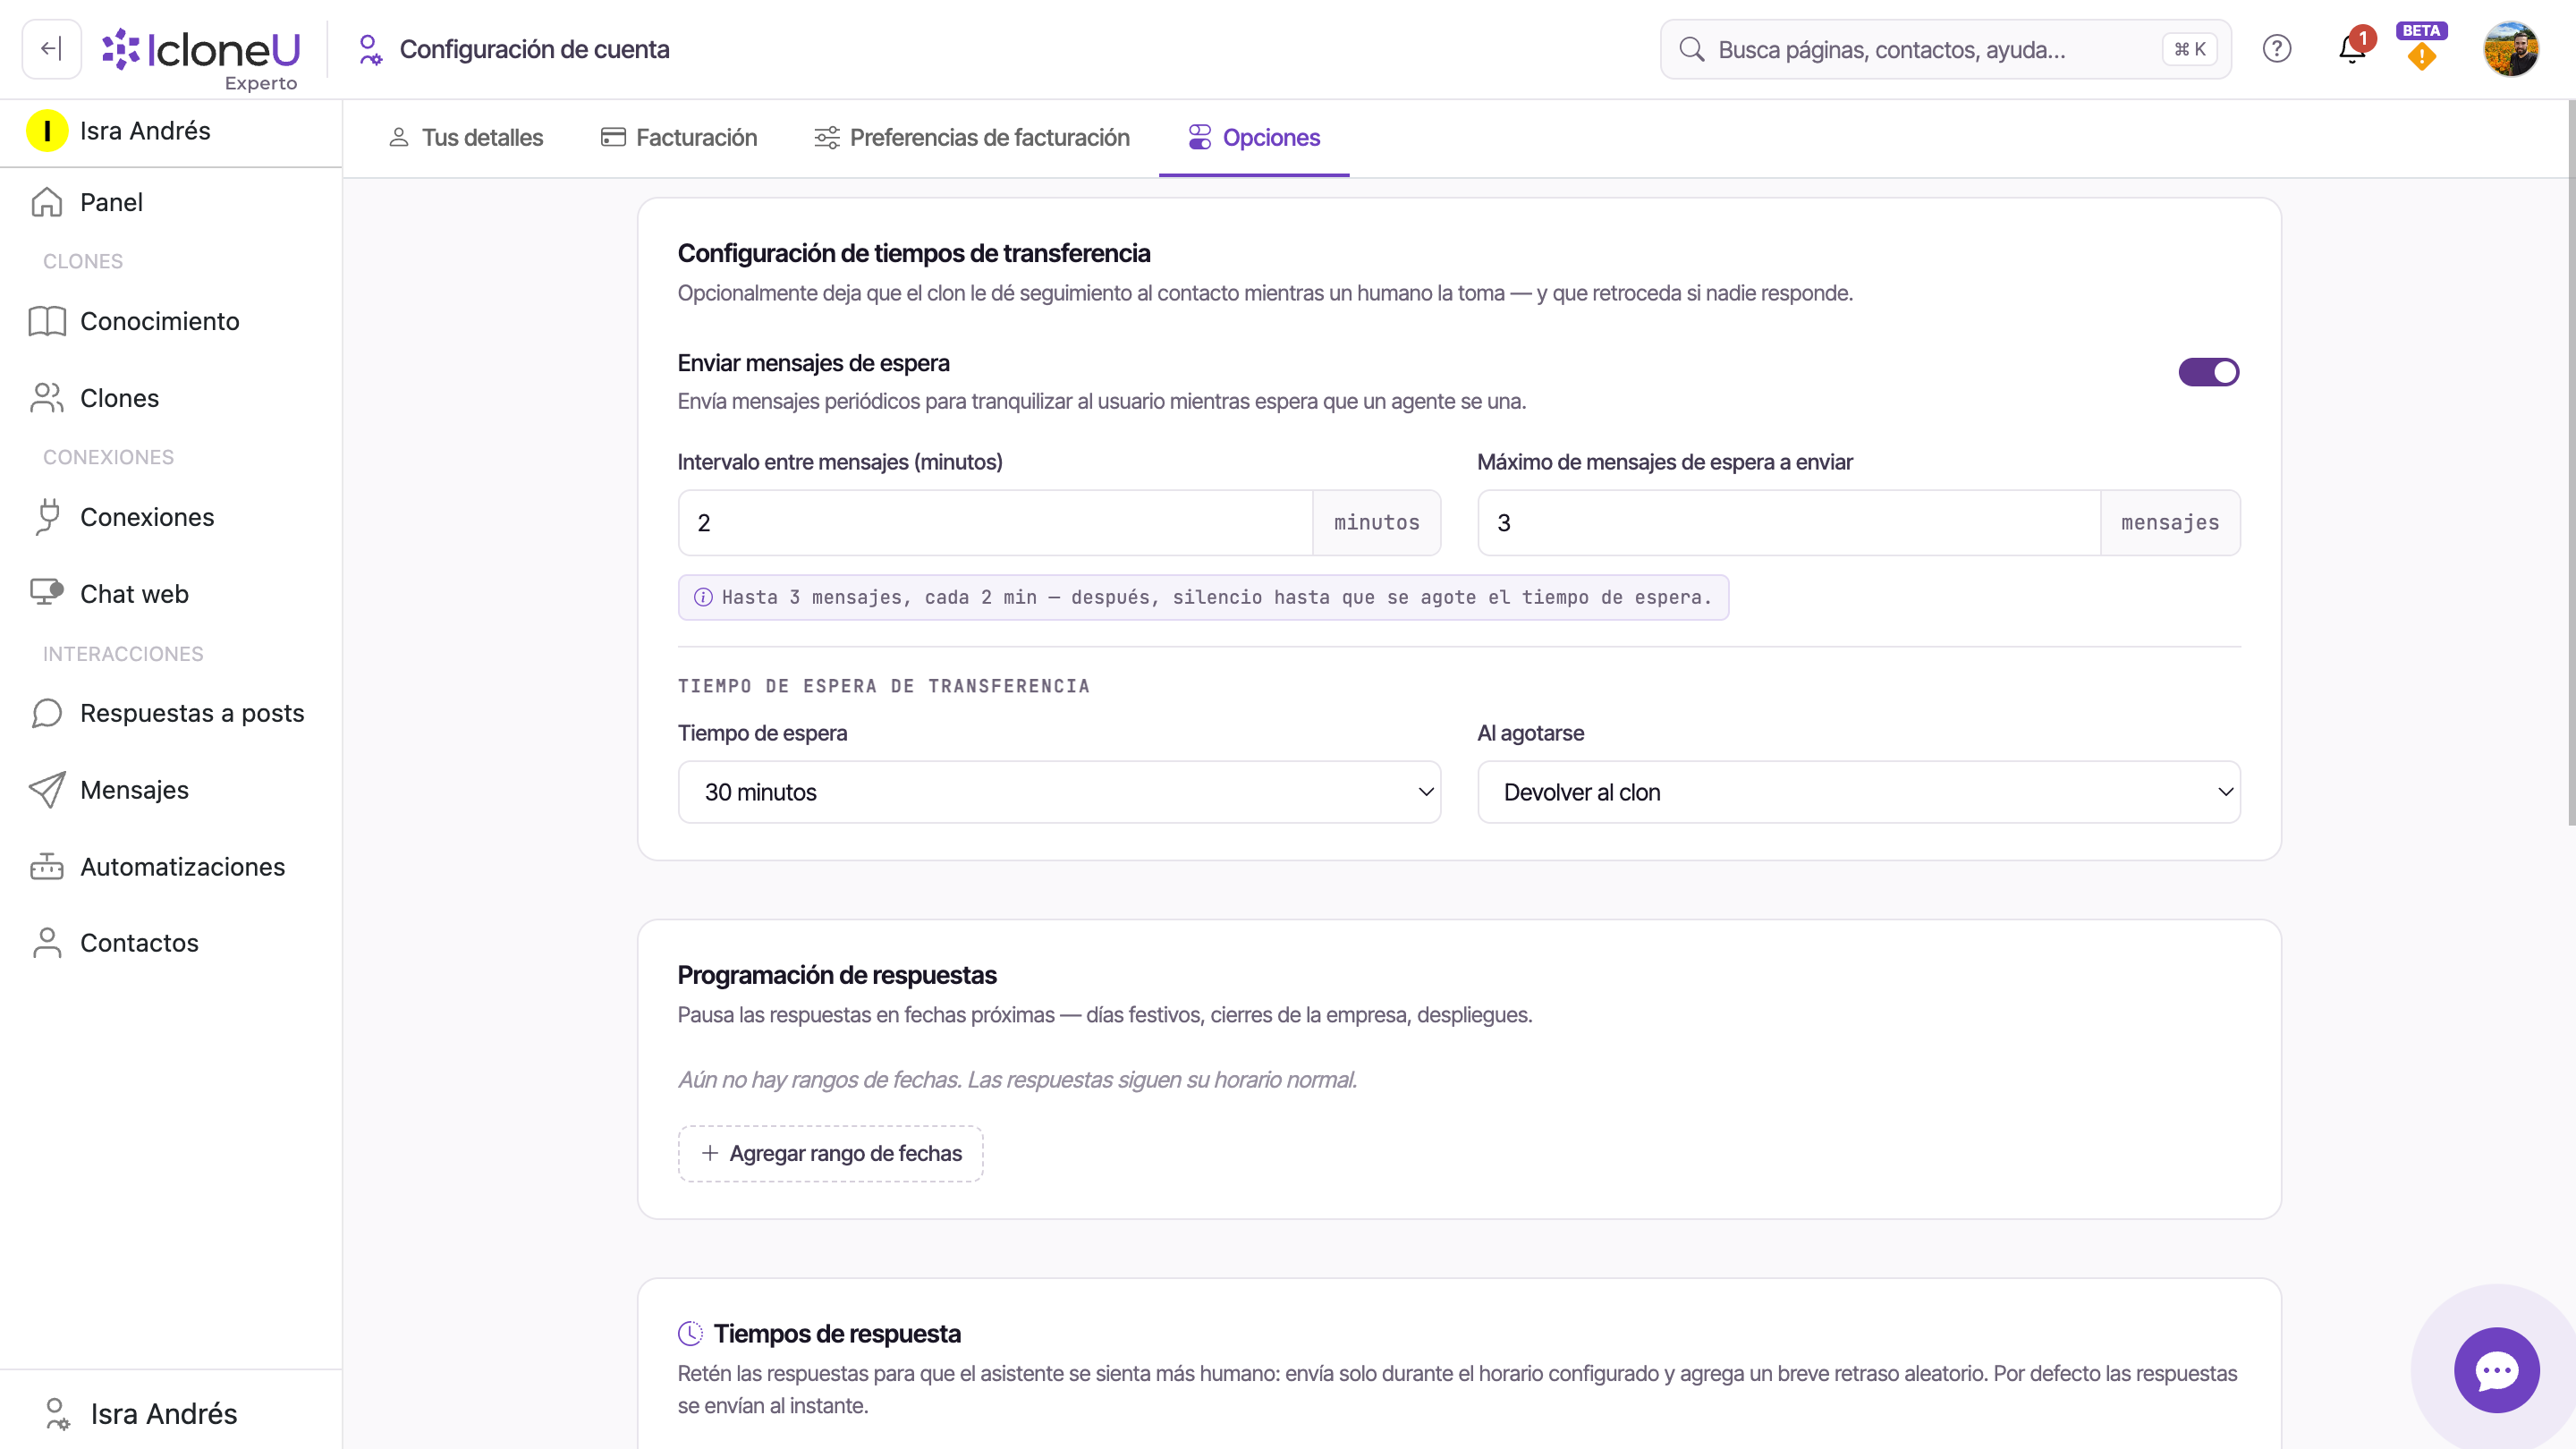2576x1449 pixels.
Task: Select the Opciones tab
Action: tap(1254, 138)
